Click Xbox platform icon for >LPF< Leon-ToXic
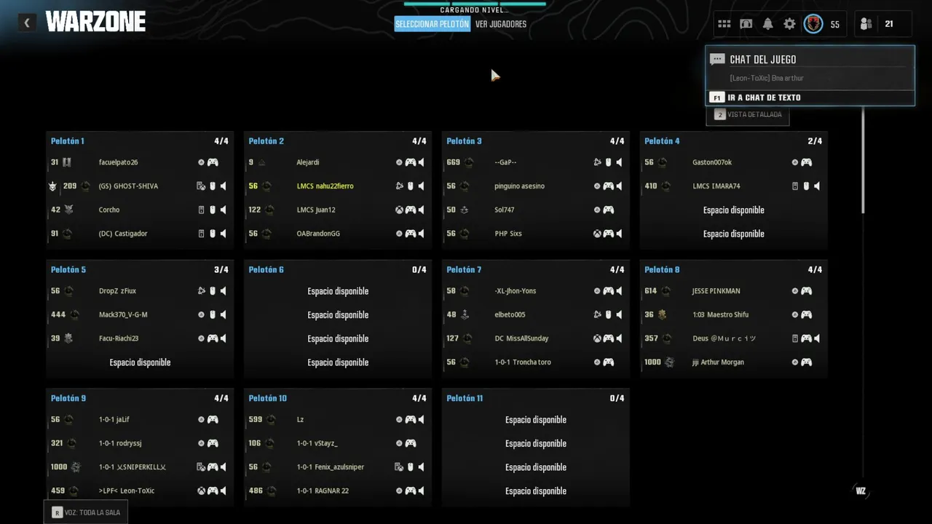This screenshot has width=932, height=524. 201,491
